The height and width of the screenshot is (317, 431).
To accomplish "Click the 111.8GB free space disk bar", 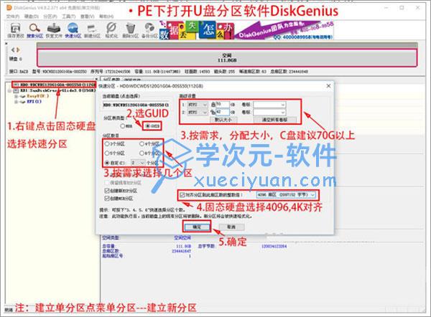I will pos(227,57).
